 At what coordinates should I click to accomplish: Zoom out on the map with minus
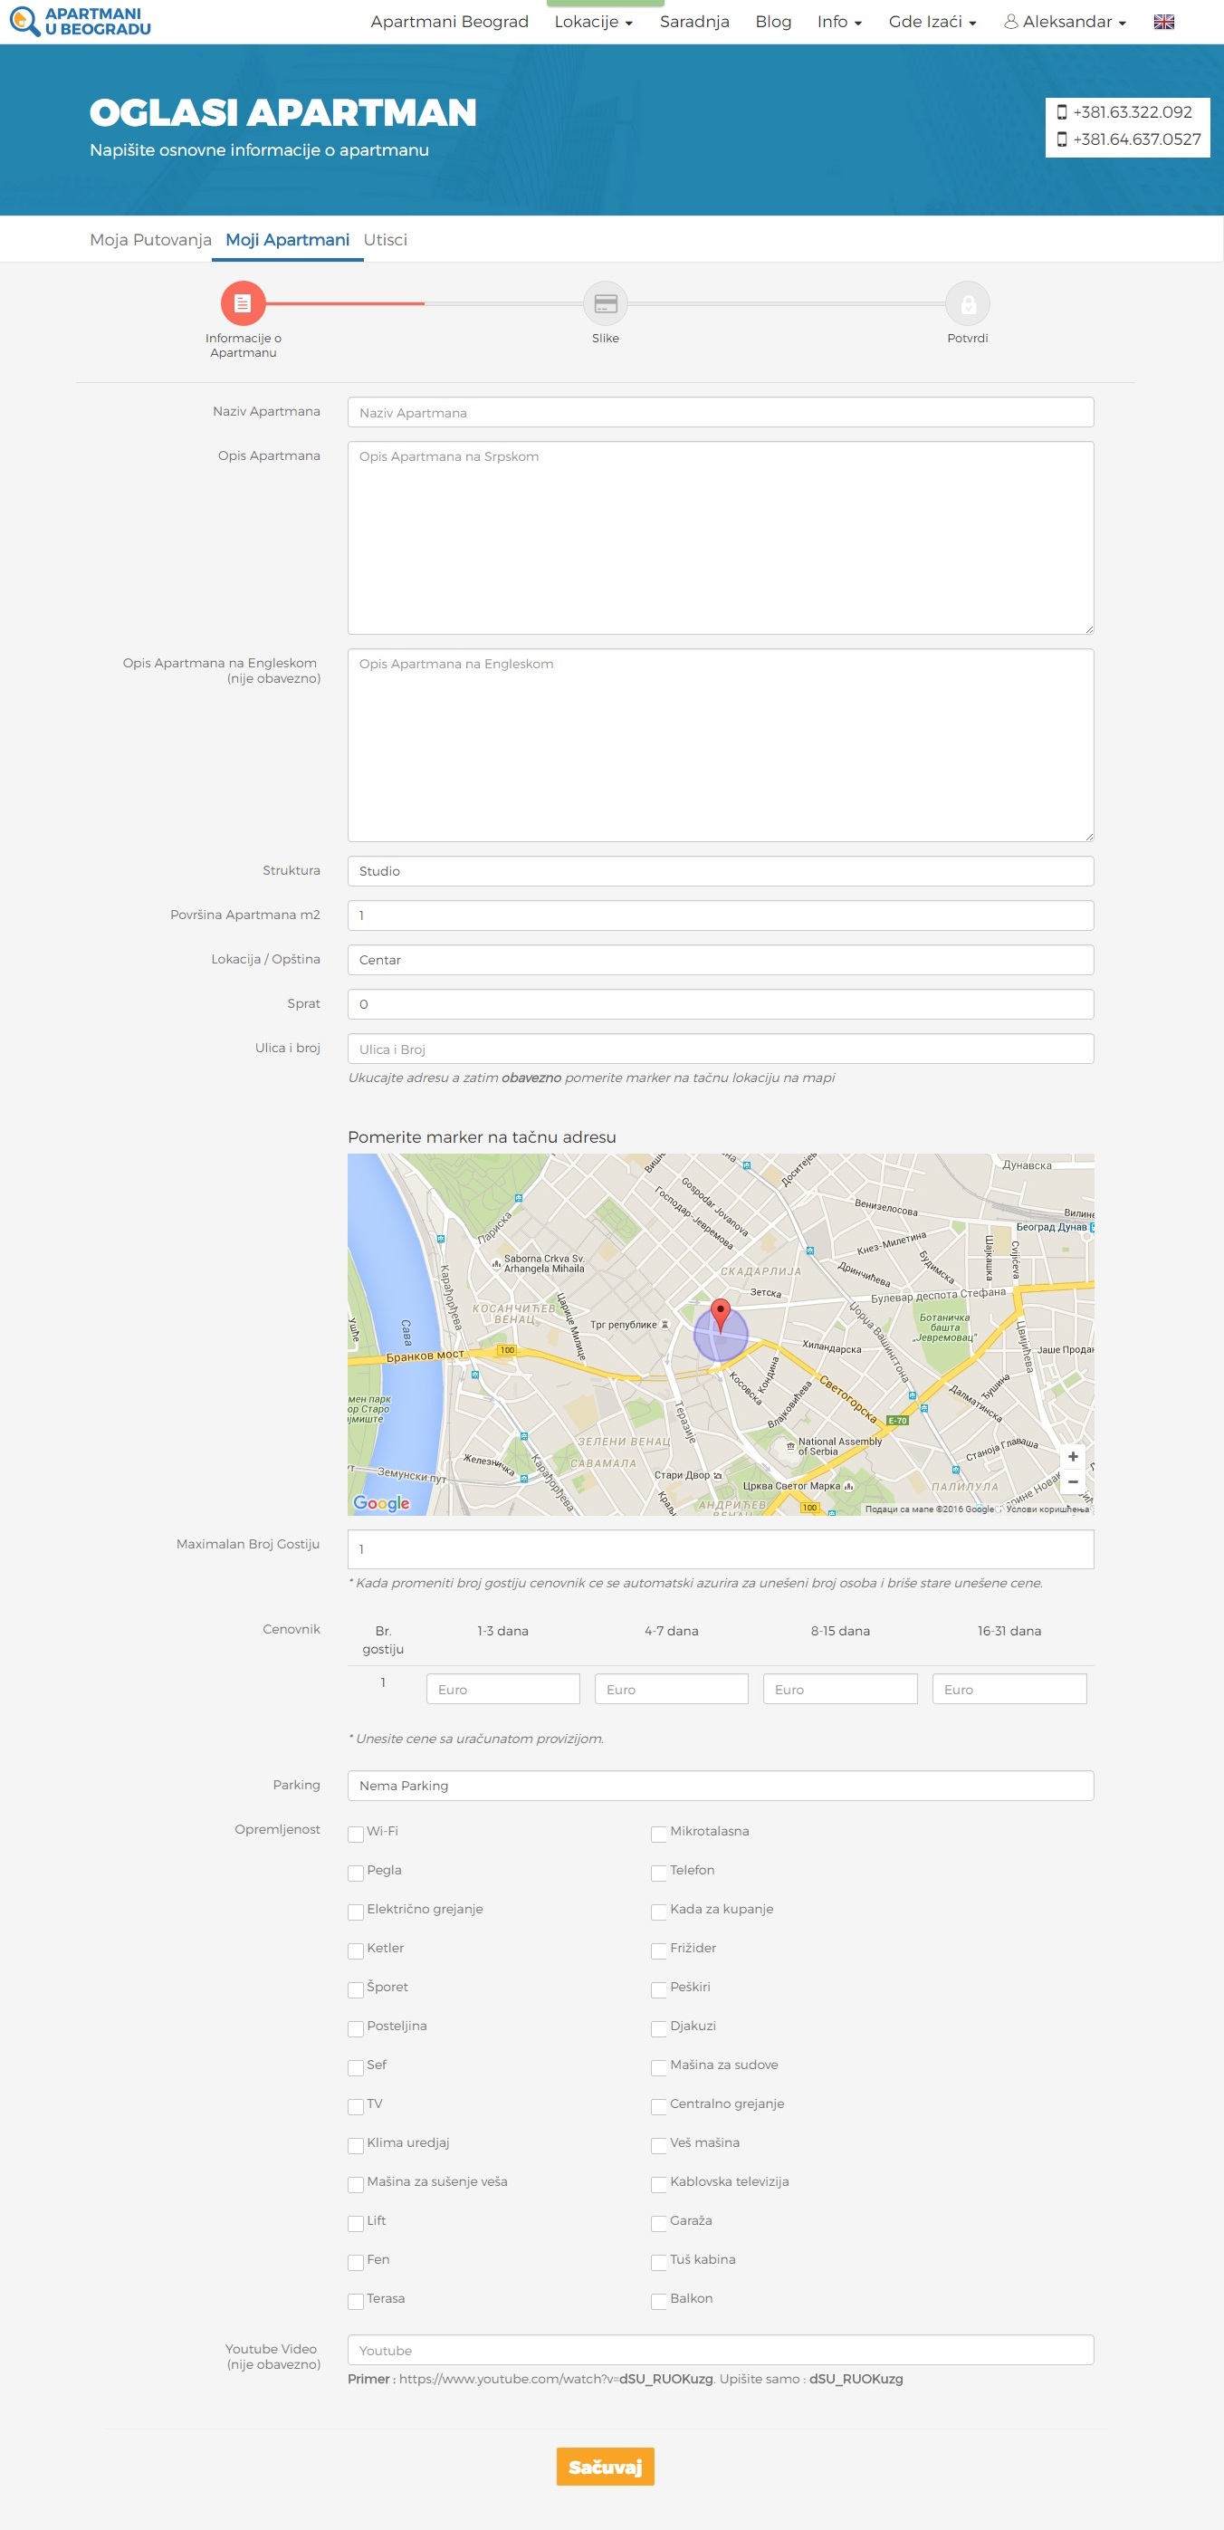coord(1073,1482)
